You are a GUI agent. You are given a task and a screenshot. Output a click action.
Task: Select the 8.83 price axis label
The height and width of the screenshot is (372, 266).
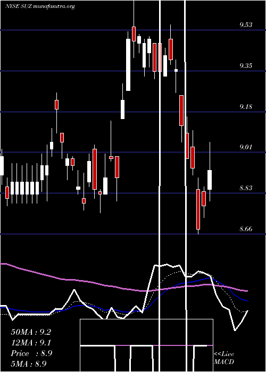click(x=246, y=188)
